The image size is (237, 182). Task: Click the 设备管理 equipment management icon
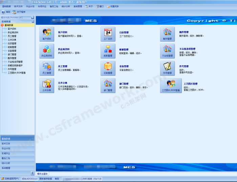point(108,68)
